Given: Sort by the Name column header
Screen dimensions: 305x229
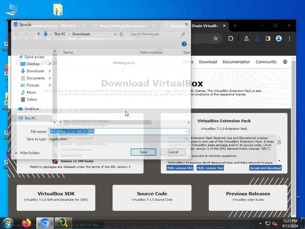Looking at the screenshot, I should tap(68, 52).
